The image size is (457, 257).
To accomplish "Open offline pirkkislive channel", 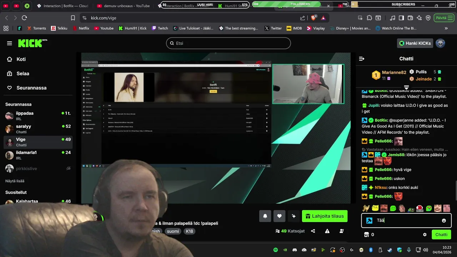I will 38,168.
